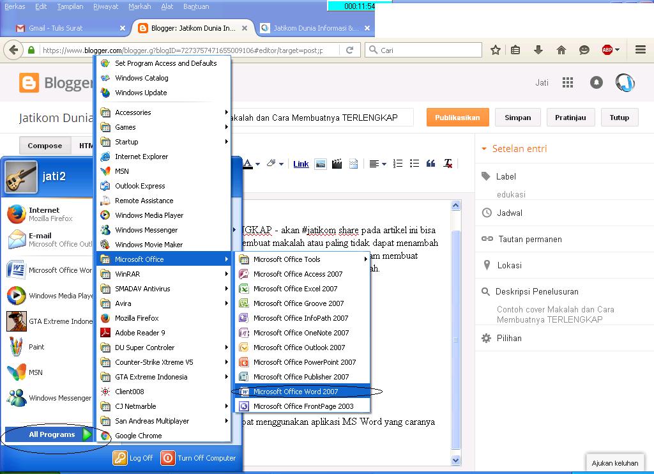Insert a Link in the post
The width and height of the screenshot is (654, 474).
point(301,164)
